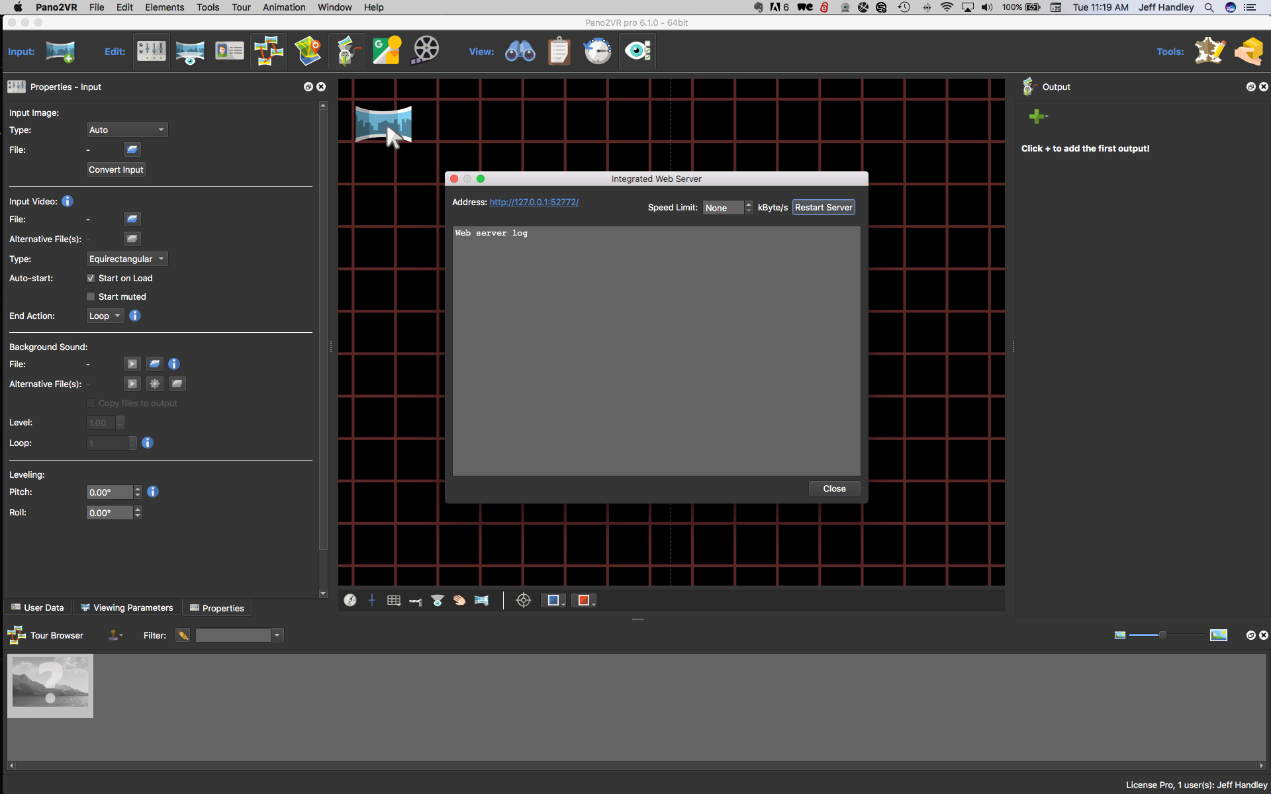The height and width of the screenshot is (794, 1271).
Task: Select the eye/preview toggle icon
Action: 637,50
